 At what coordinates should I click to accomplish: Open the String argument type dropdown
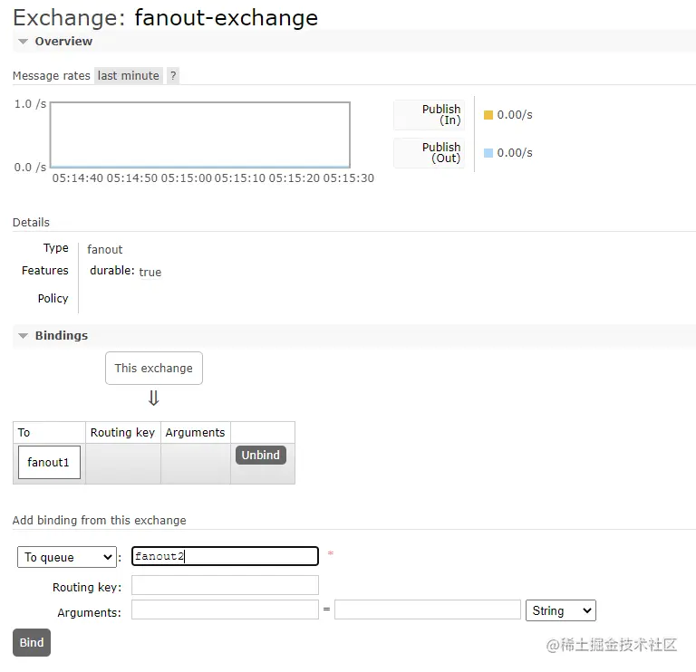click(x=561, y=610)
